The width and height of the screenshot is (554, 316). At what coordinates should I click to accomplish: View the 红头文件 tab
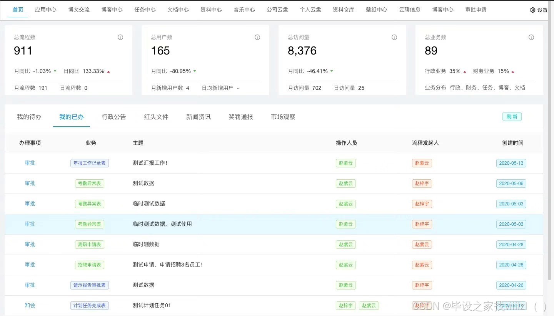pos(156,117)
